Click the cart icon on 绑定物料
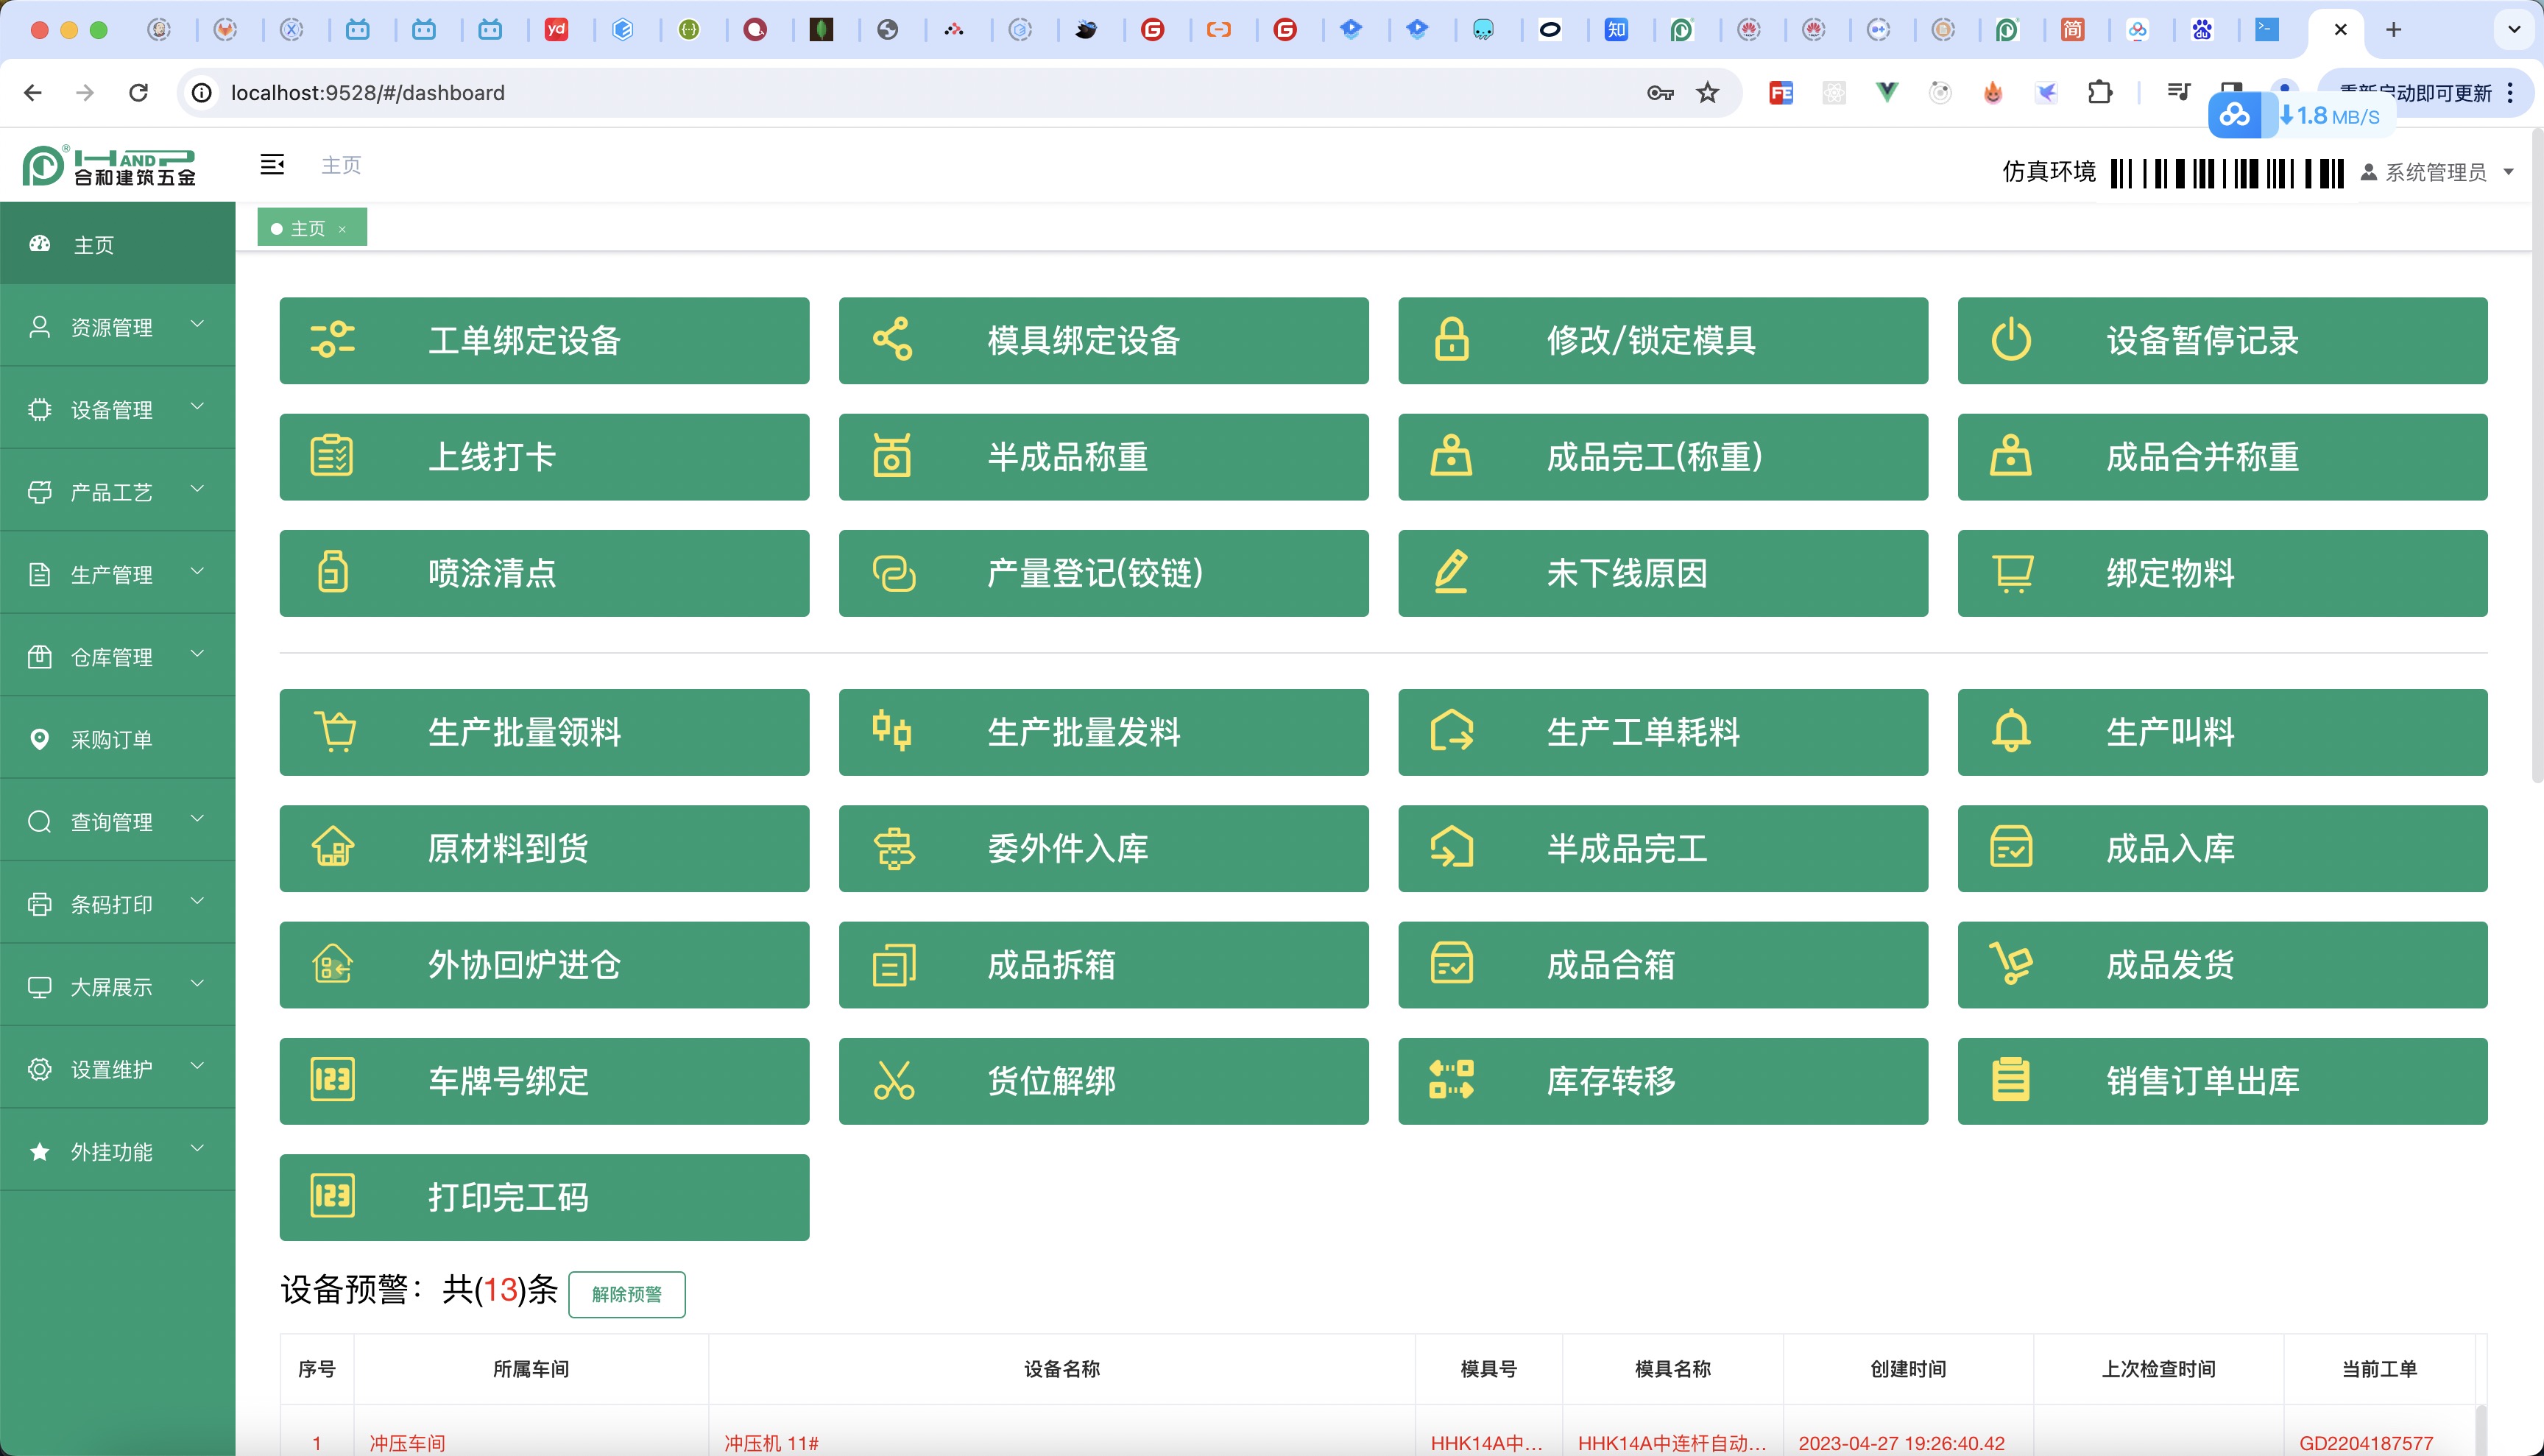This screenshot has height=1456, width=2544. [x=2012, y=573]
